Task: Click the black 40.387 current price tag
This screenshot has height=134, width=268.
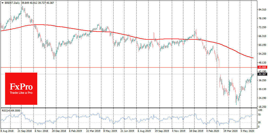Action: click(x=262, y=74)
